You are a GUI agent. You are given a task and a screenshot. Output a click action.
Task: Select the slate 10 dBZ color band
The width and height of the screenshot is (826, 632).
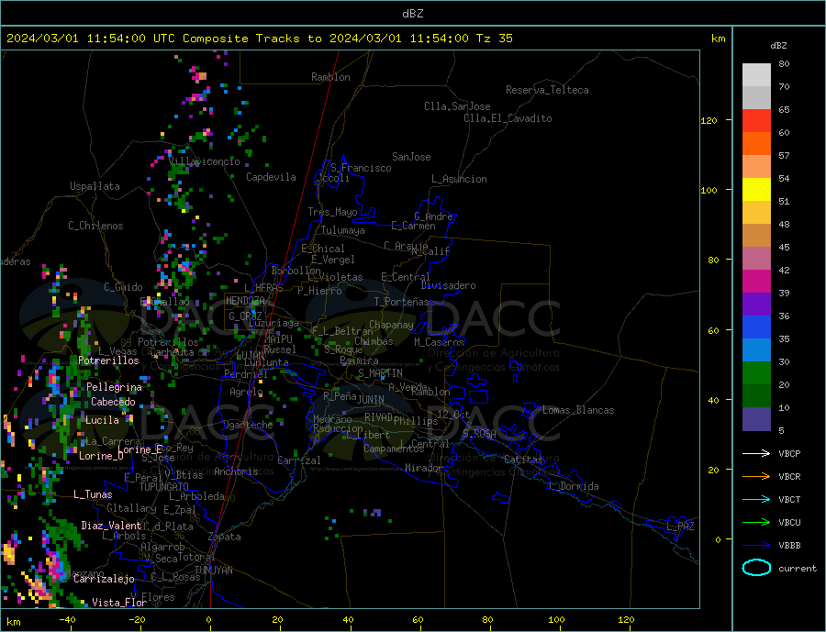[x=756, y=419]
